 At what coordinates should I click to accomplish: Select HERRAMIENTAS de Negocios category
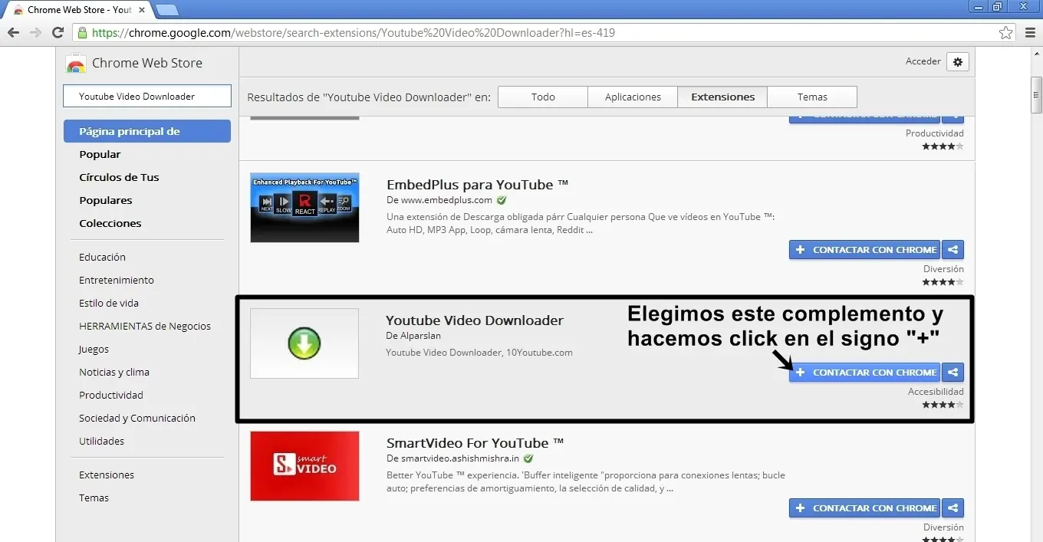145,327
